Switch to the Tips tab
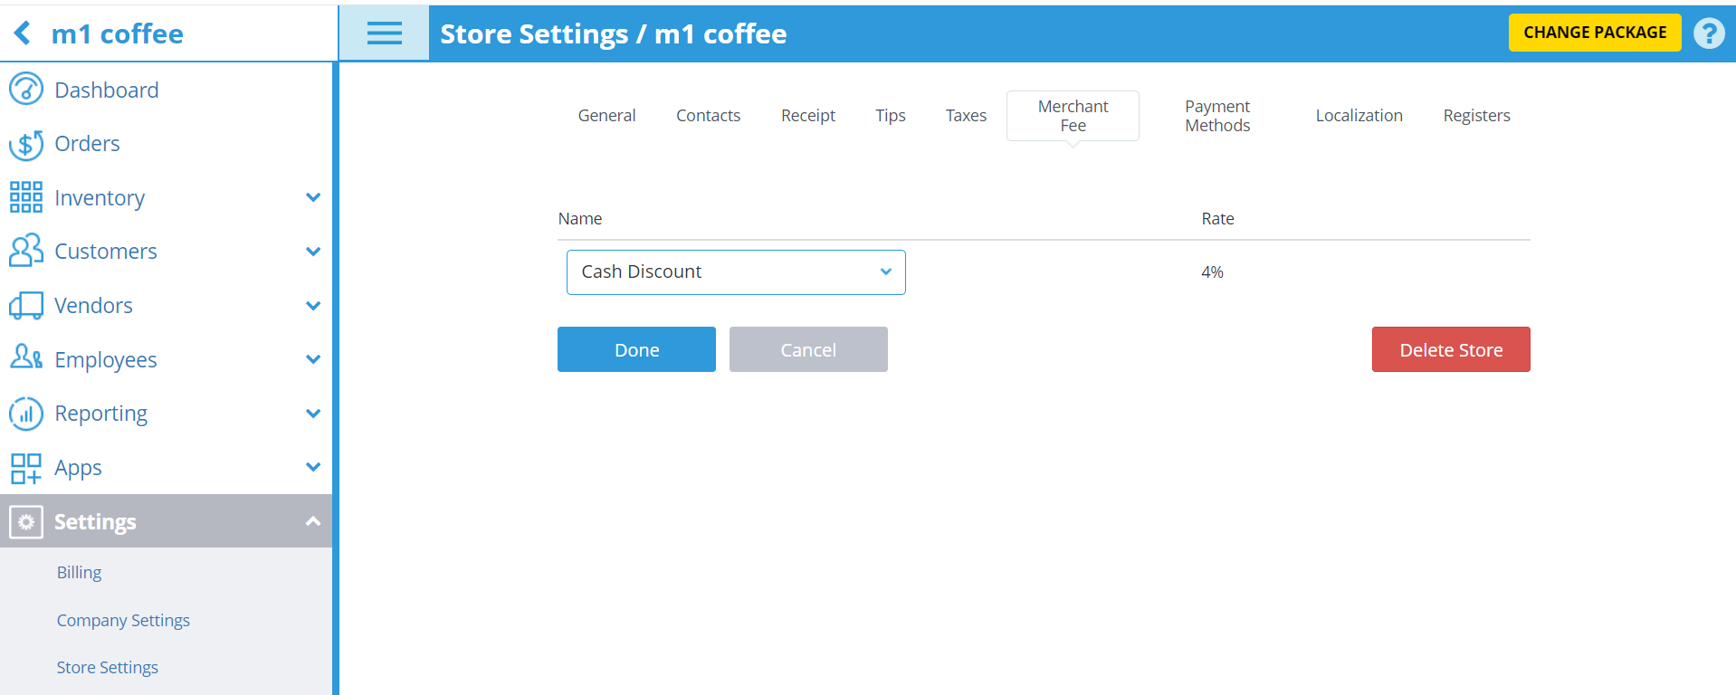This screenshot has width=1736, height=695. point(891,116)
